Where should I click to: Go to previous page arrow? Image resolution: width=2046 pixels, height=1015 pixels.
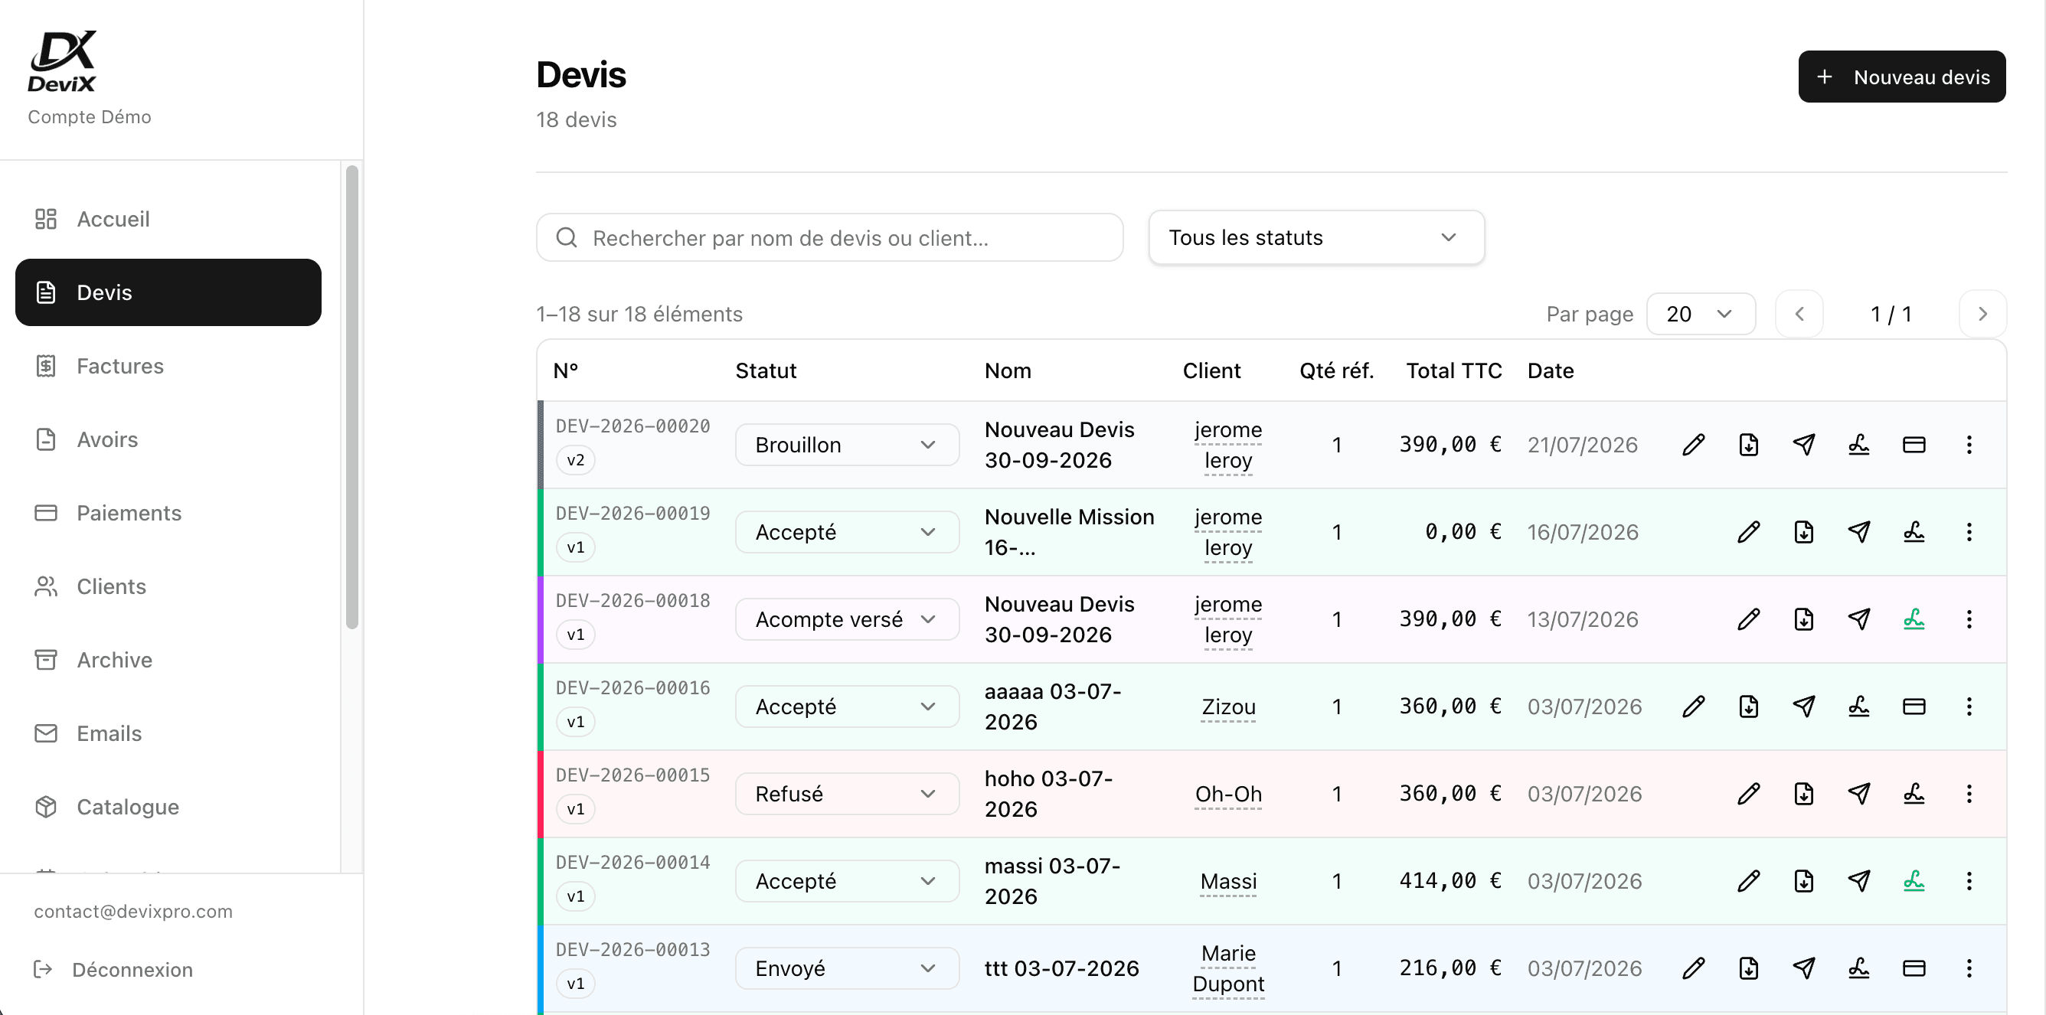point(1799,315)
